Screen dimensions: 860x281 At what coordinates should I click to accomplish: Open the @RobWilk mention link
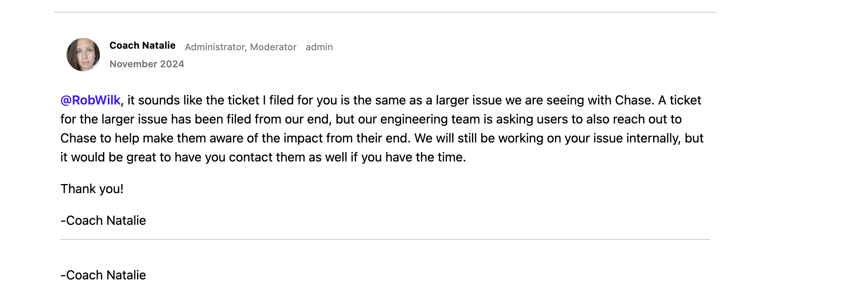[90, 100]
